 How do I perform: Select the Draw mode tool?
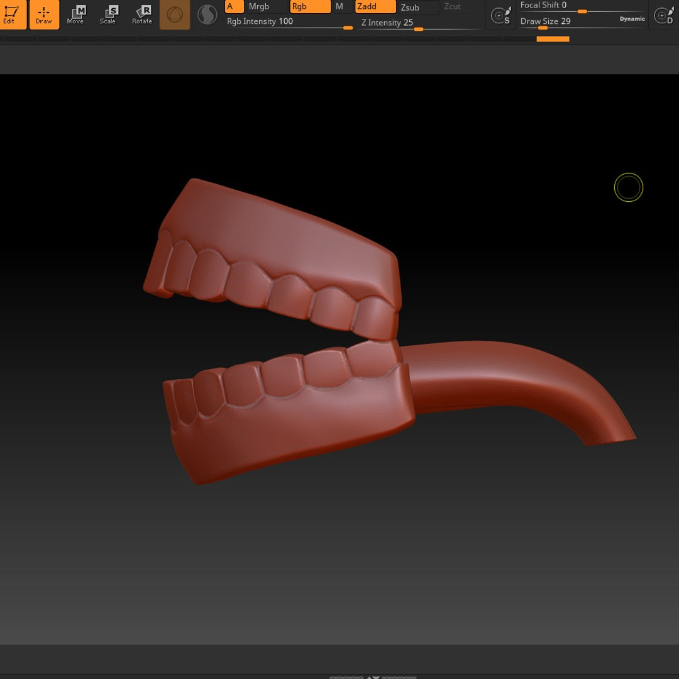(x=44, y=14)
